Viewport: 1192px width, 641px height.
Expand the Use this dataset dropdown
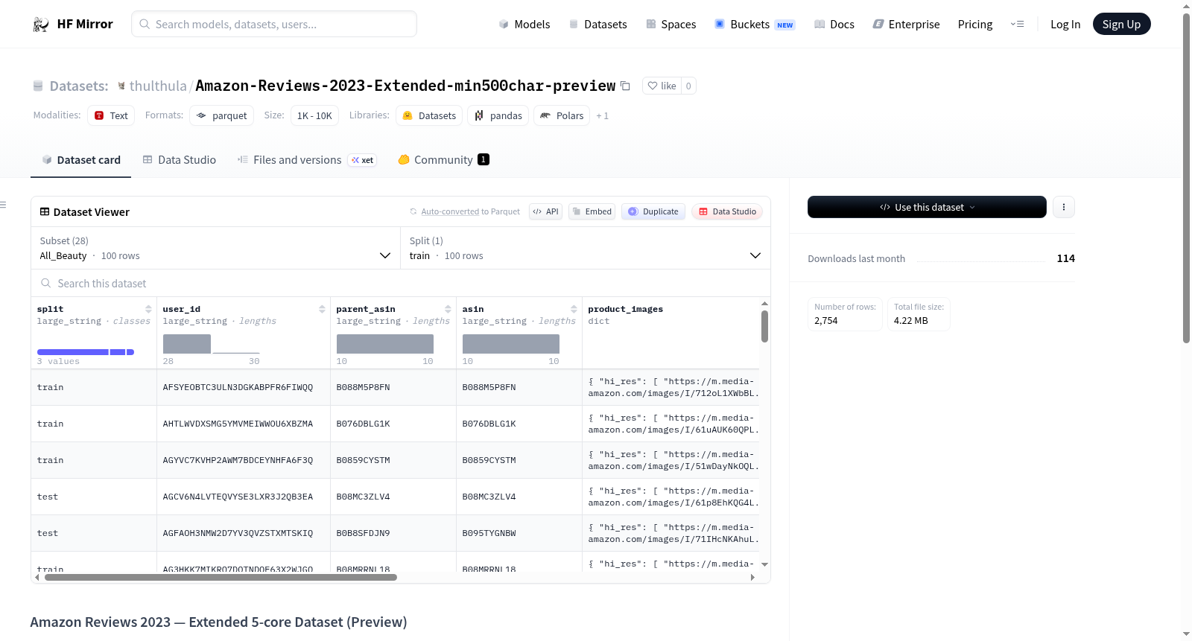pos(927,207)
